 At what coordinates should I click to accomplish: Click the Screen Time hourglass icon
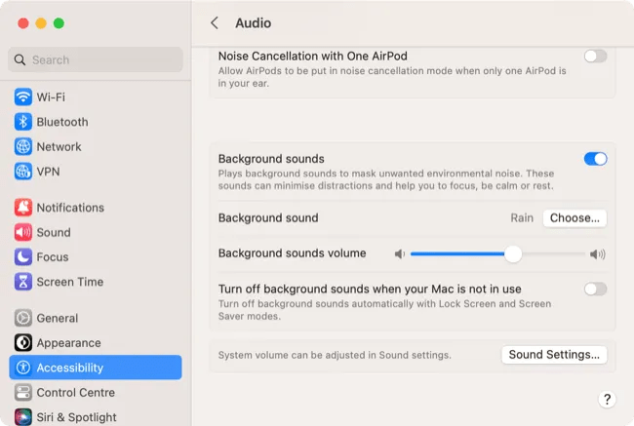click(x=23, y=282)
